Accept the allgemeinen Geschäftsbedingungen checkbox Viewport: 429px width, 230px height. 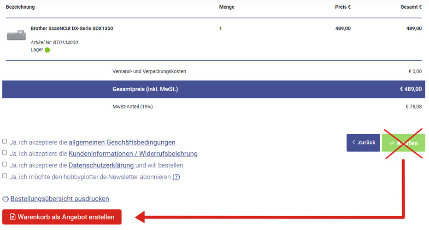click(x=5, y=142)
